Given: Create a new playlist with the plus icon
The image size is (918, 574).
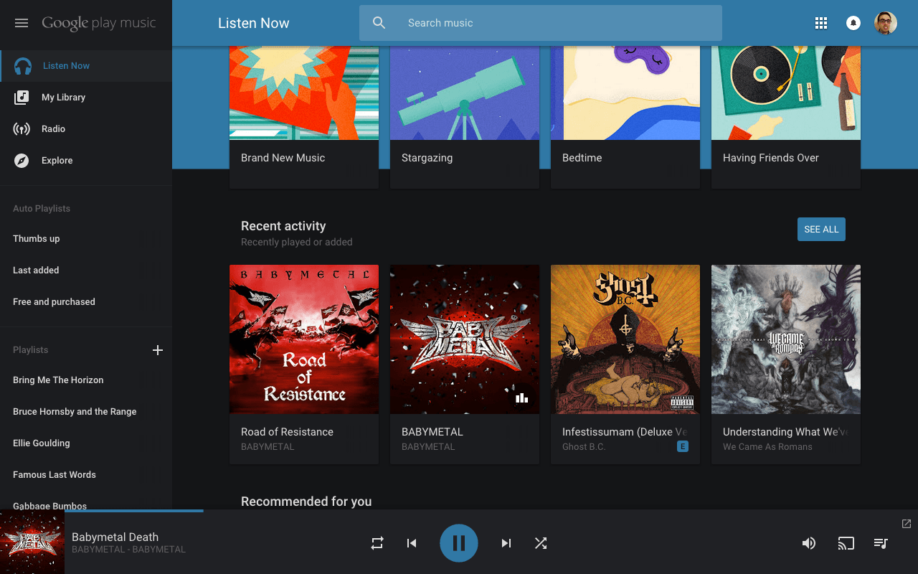Looking at the screenshot, I should click(157, 350).
